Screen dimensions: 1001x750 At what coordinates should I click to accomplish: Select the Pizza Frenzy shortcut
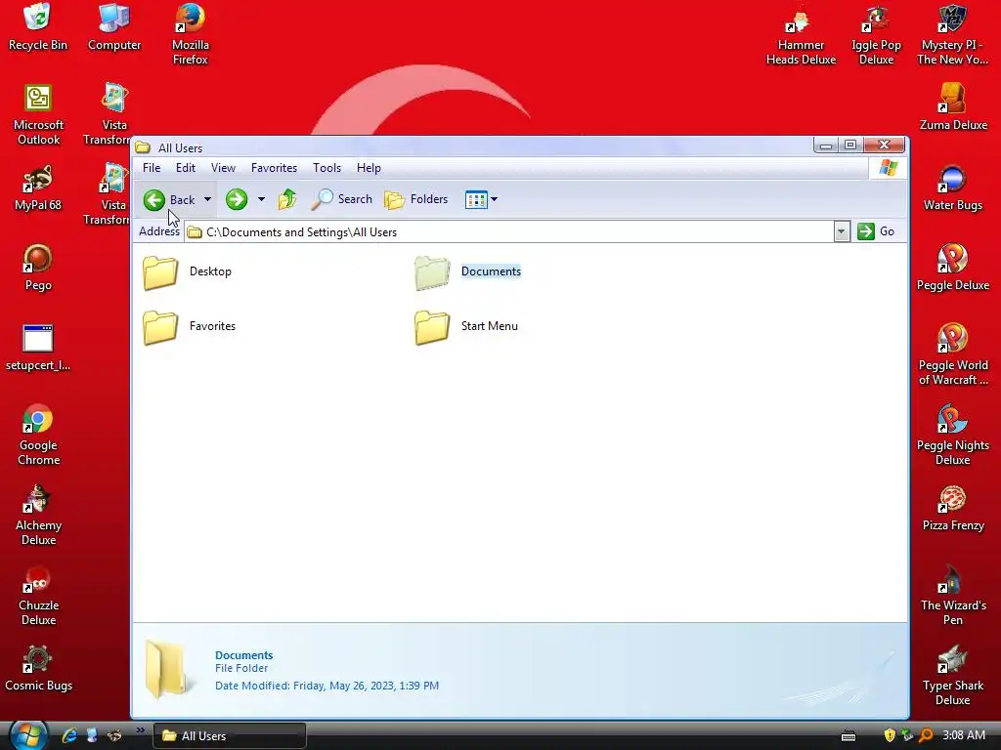point(952,508)
